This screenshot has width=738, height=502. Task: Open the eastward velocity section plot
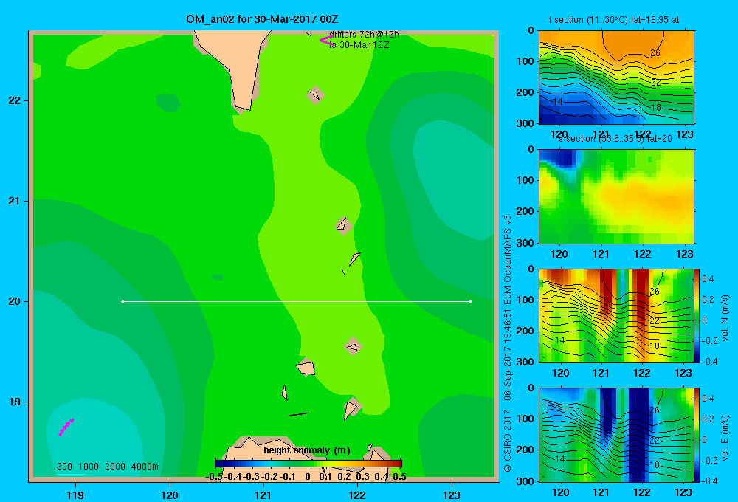tap(616, 435)
